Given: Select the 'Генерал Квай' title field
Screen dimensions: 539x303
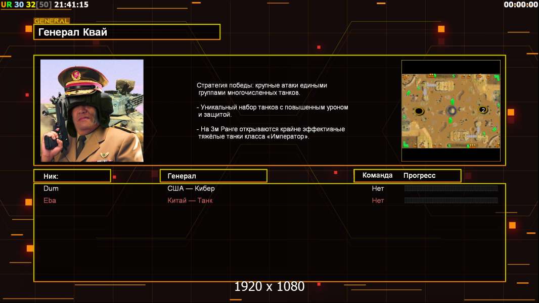Looking at the screenshot, I should click(x=127, y=32).
